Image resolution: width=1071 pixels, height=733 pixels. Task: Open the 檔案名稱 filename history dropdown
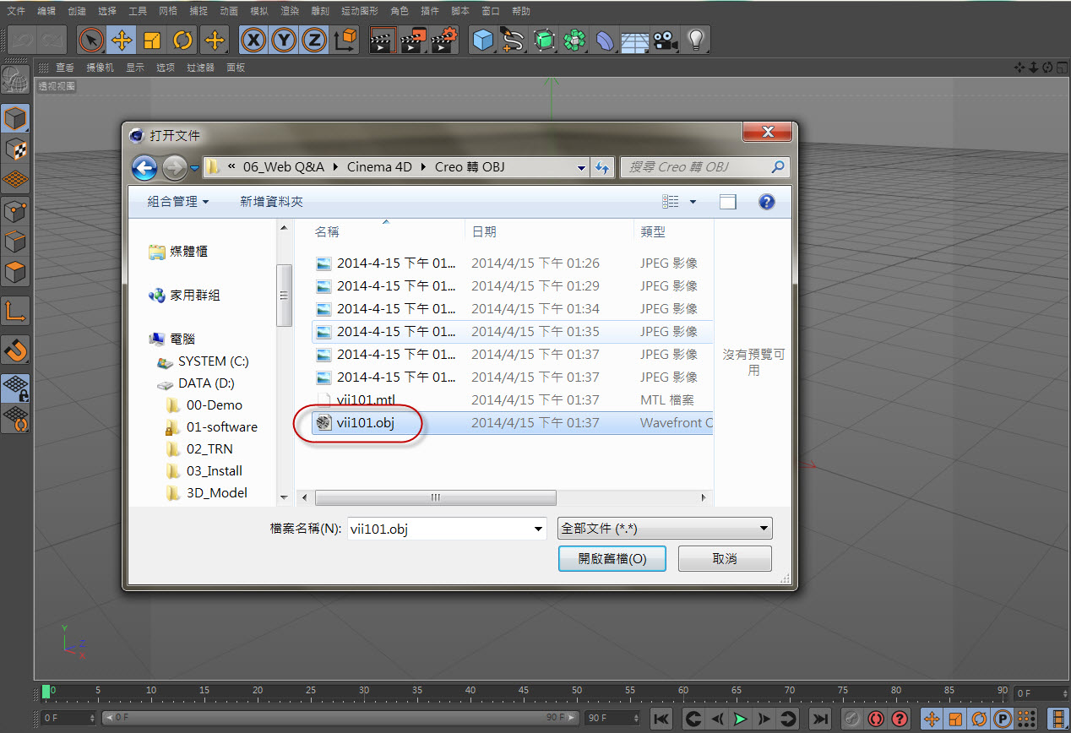click(539, 529)
